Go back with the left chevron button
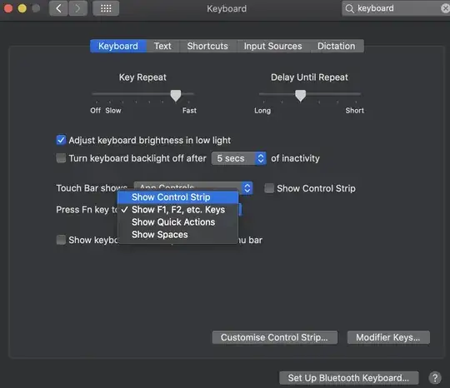This screenshot has width=450, height=388. click(58, 8)
